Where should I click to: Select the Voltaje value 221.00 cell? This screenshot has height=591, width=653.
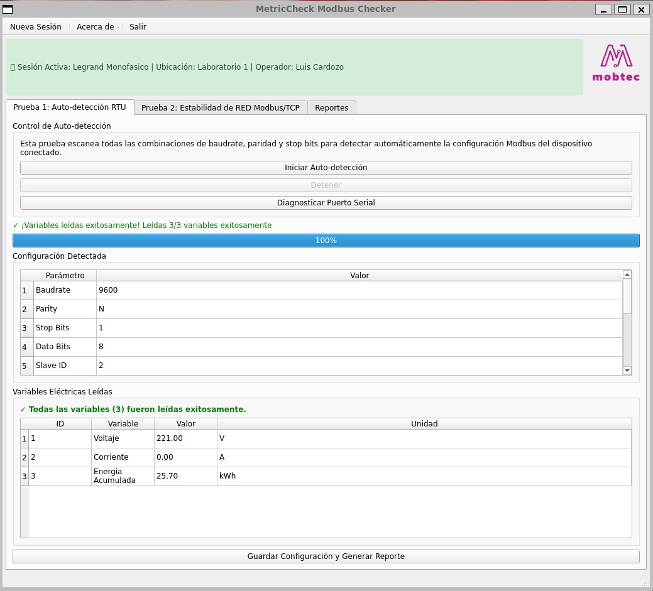185,438
